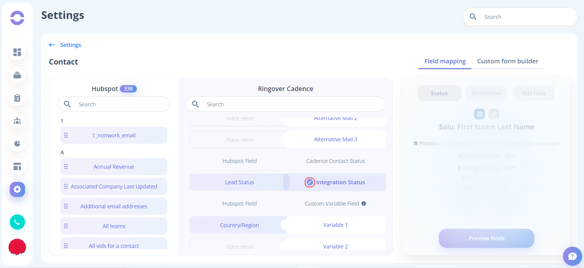Click the Qualification button in preview
This screenshot has height=268, width=584.
[486, 93]
